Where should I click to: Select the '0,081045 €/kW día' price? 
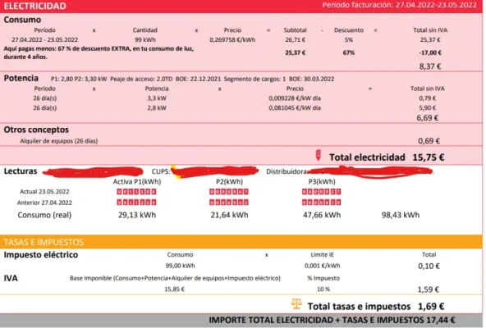click(295, 107)
